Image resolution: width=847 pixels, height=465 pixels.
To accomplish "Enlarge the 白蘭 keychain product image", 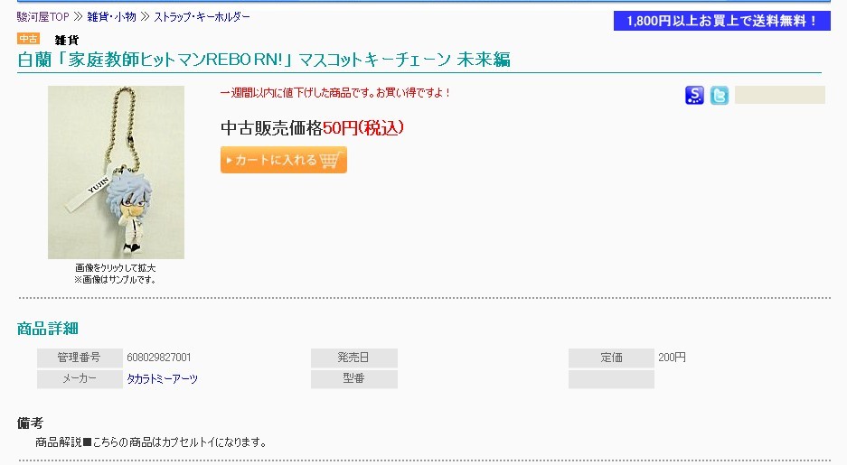I will point(116,172).
